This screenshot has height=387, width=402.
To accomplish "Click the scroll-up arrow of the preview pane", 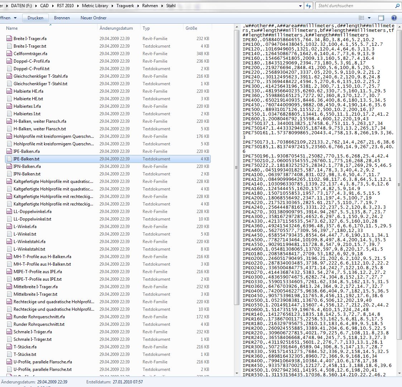I will [x=399, y=26].
